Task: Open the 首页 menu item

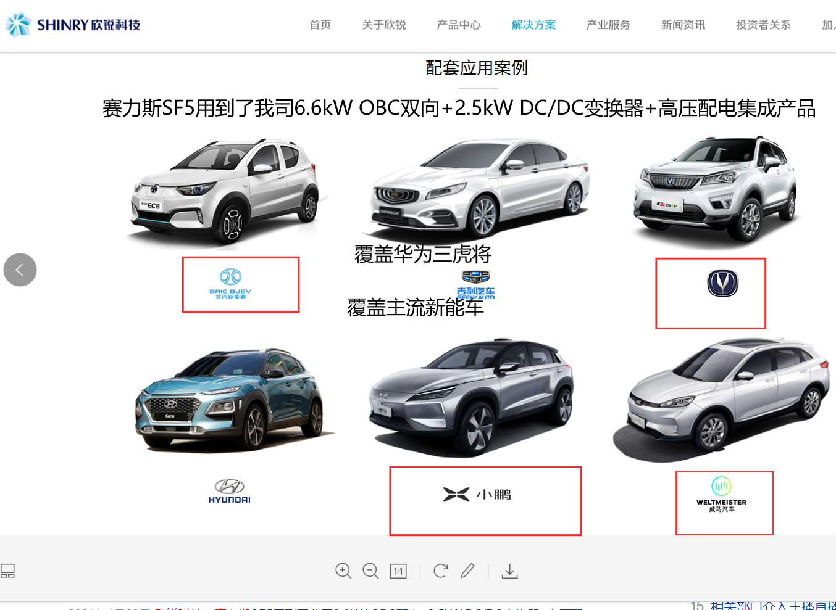Action: tap(319, 25)
